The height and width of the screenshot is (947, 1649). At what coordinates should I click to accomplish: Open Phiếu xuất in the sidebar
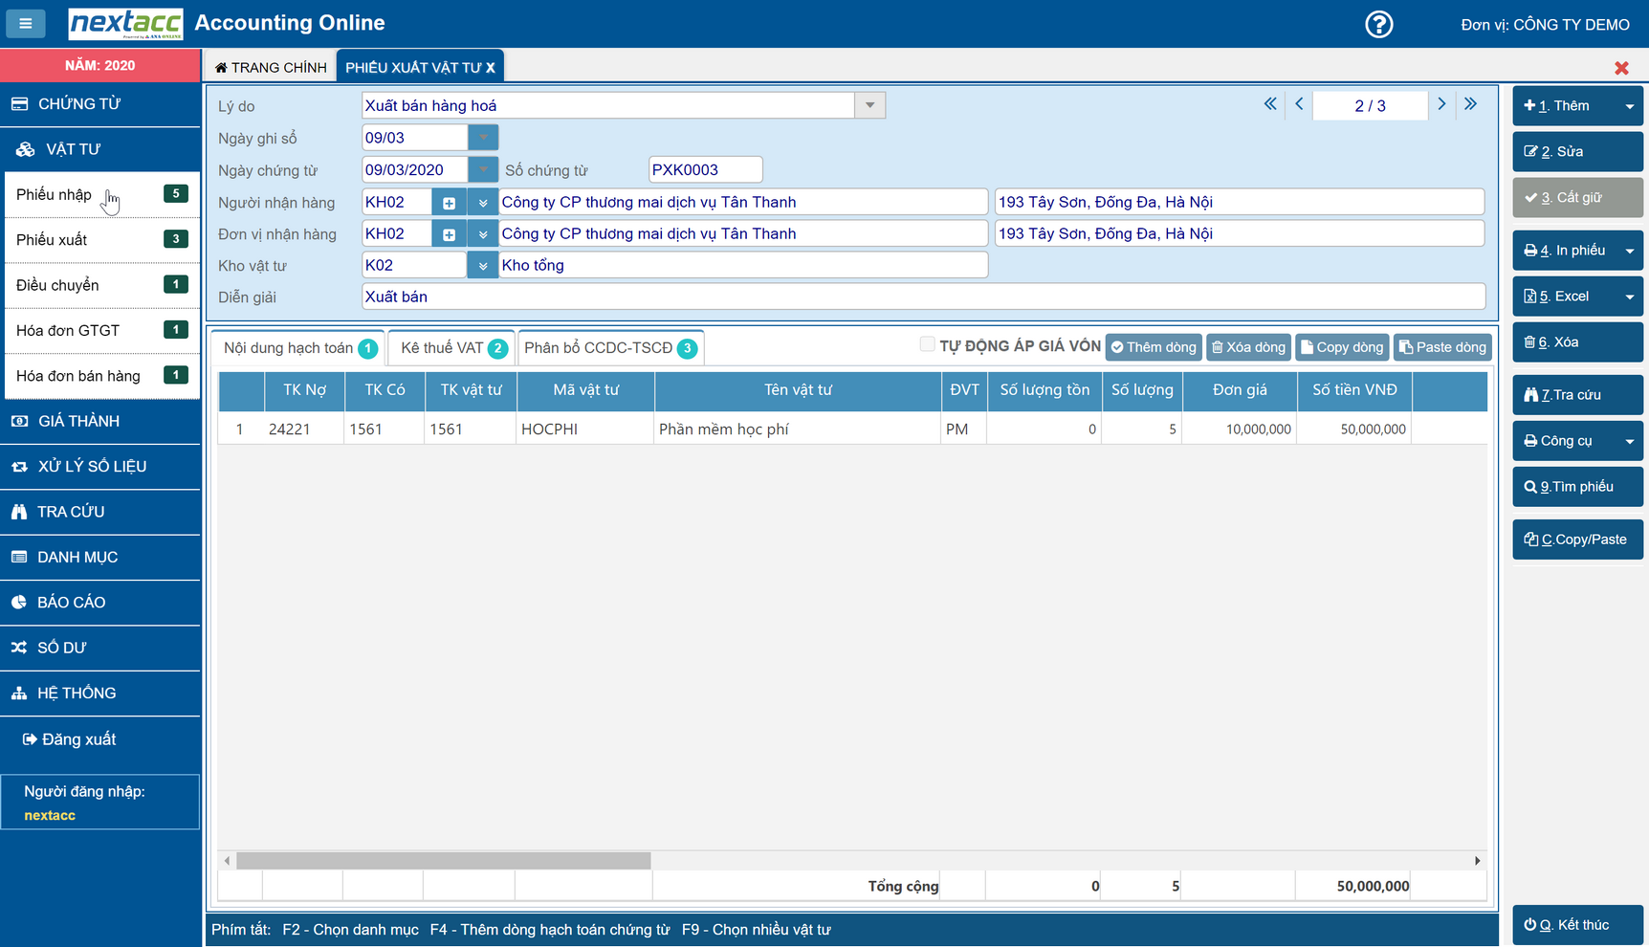pos(53,240)
